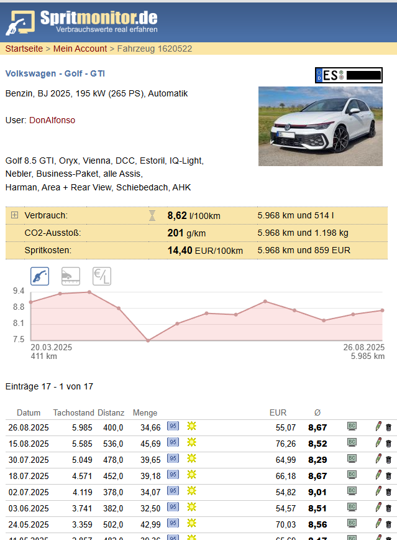The height and width of the screenshot is (540, 397).
Task: Delete the 02.07.2025 fueling entry
Action: [x=388, y=492]
